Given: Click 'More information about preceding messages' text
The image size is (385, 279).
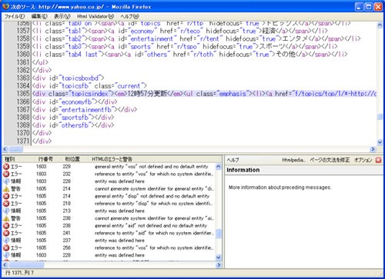Looking at the screenshot, I should 280,188.
